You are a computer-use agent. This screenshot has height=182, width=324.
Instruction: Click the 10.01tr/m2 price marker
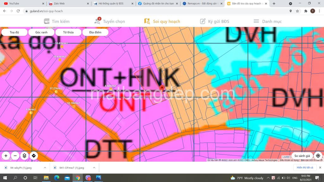tap(62, 46)
